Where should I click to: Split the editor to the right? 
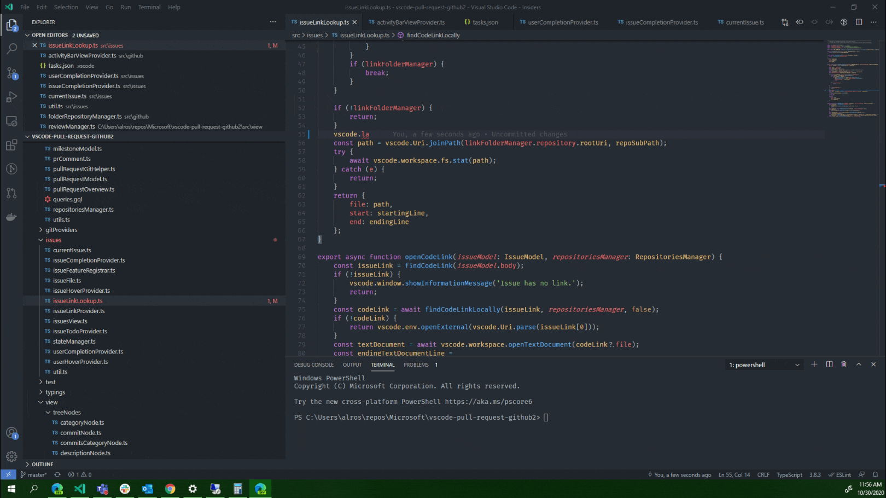point(859,22)
